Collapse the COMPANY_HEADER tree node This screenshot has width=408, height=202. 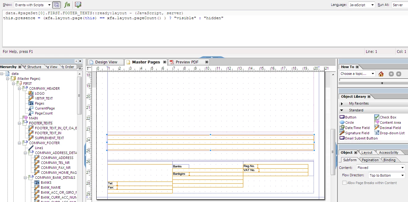click(x=20, y=88)
